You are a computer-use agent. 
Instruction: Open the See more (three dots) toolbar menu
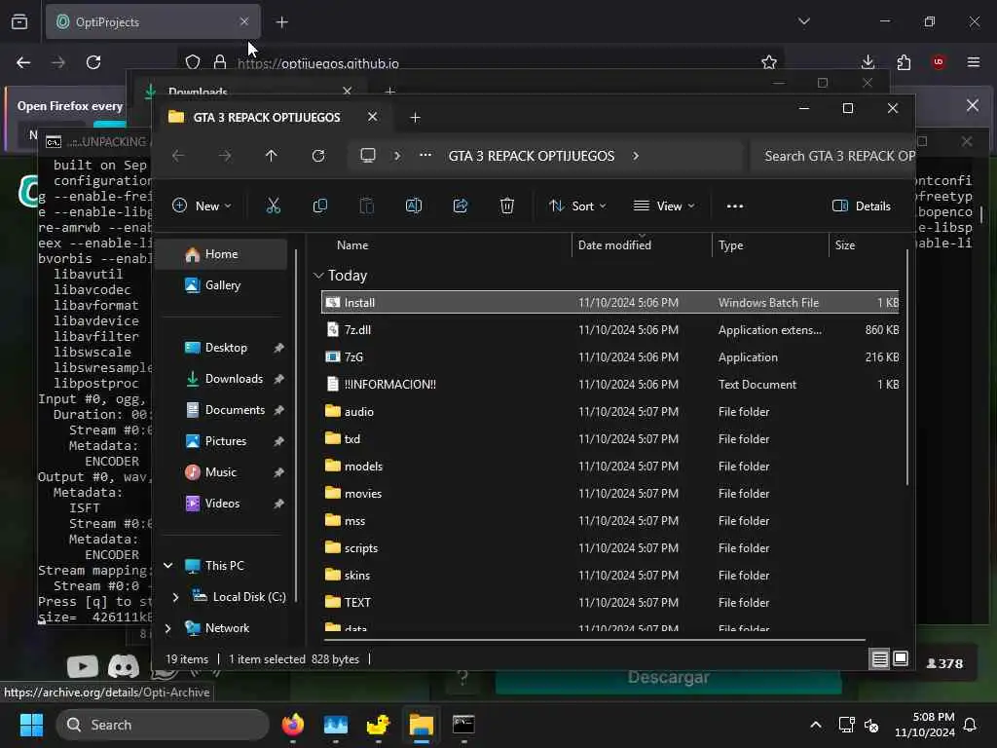[x=735, y=206]
